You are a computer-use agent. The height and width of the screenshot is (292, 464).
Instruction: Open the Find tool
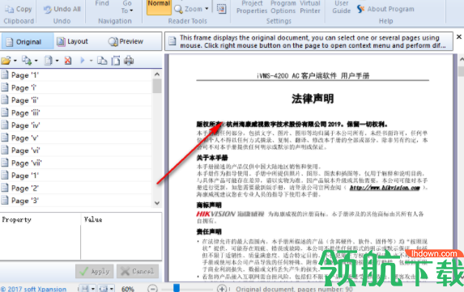coord(102,3)
